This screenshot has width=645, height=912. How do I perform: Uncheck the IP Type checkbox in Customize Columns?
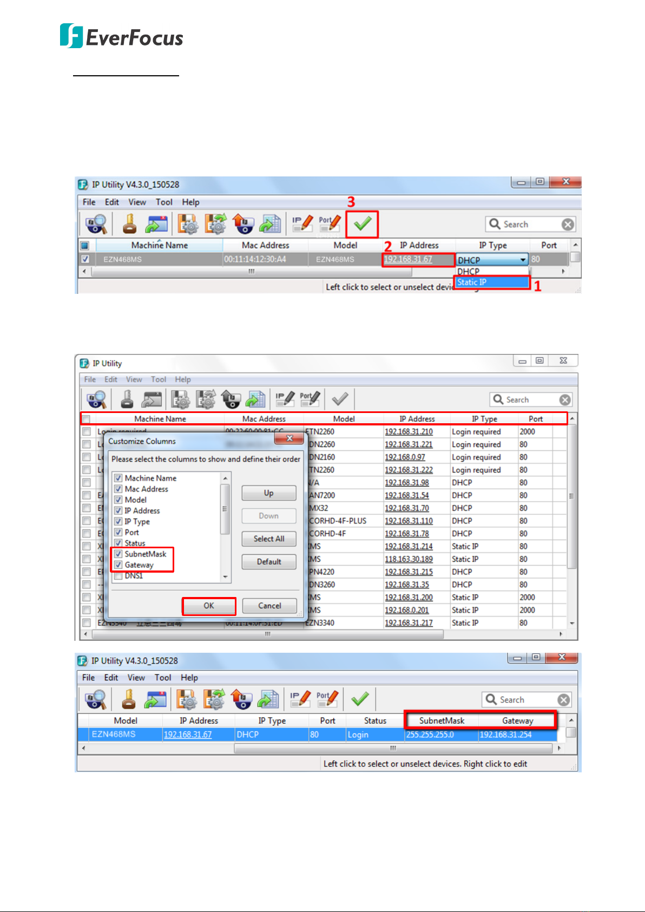118,521
